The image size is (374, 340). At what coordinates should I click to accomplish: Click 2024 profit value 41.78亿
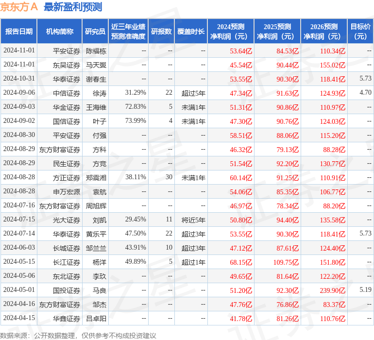coord(241,319)
